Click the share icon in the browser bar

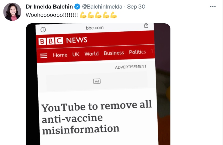(x=146, y=26)
